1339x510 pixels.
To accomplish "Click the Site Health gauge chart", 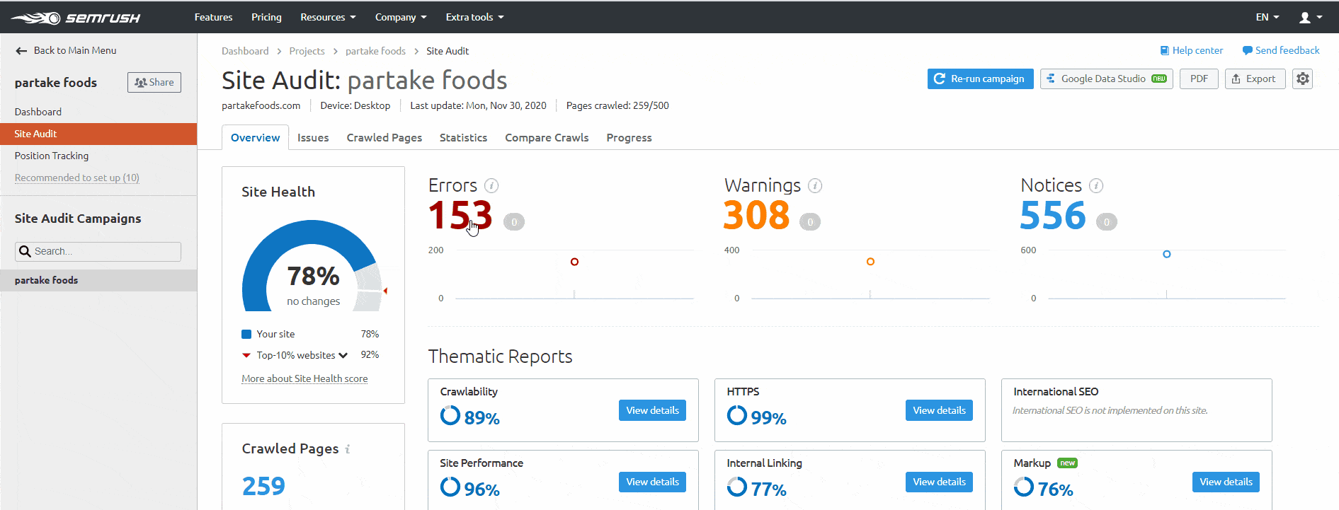I will (314, 266).
